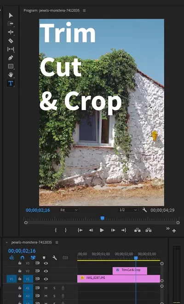The image size is (184, 304).
Task: Step back one frame
Action: pos(91,230)
